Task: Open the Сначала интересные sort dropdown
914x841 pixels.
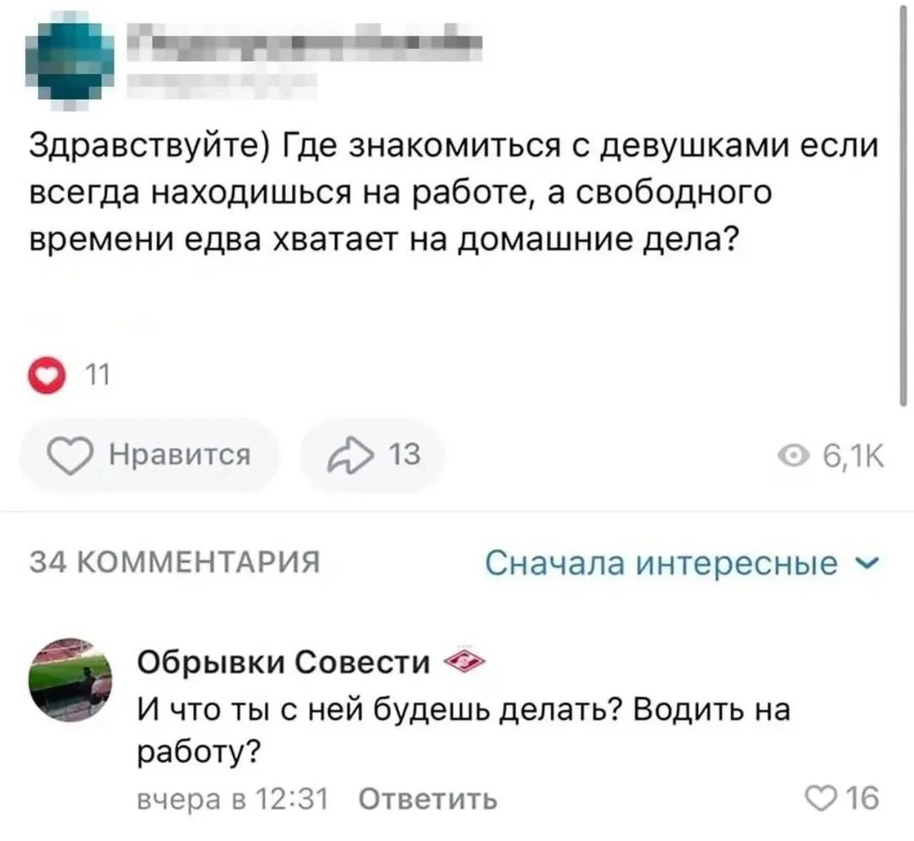Action: pos(661,563)
